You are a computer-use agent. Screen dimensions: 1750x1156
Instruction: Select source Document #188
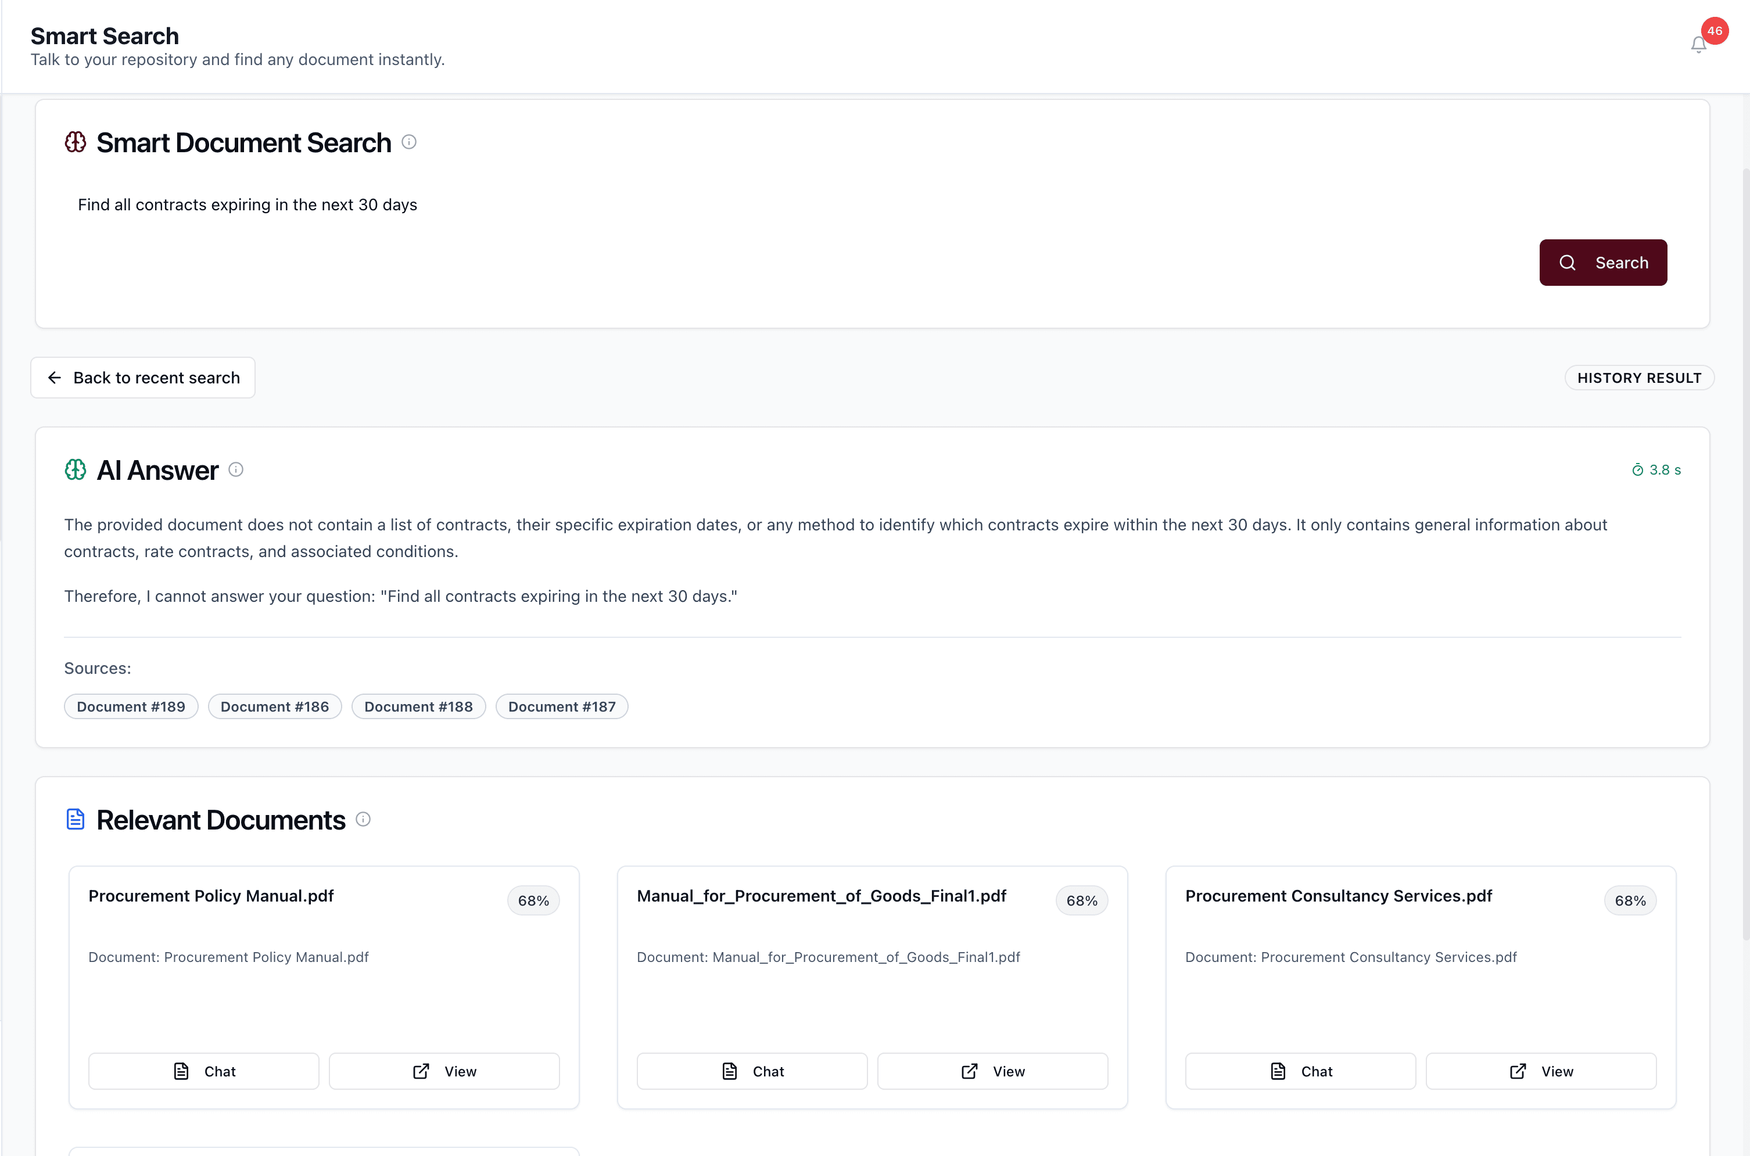pyautogui.click(x=418, y=706)
